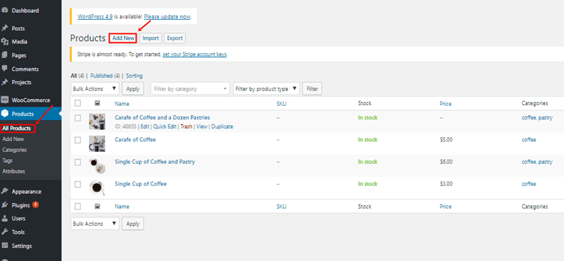Click the Posts pin icon
Image resolution: width=564 pixels, height=261 pixels.
(x=4, y=28)
